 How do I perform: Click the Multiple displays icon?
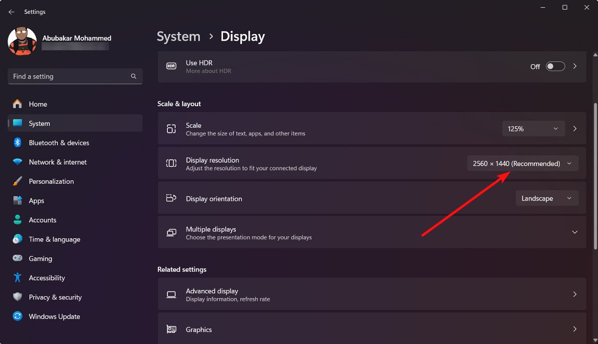pos(171,232)
